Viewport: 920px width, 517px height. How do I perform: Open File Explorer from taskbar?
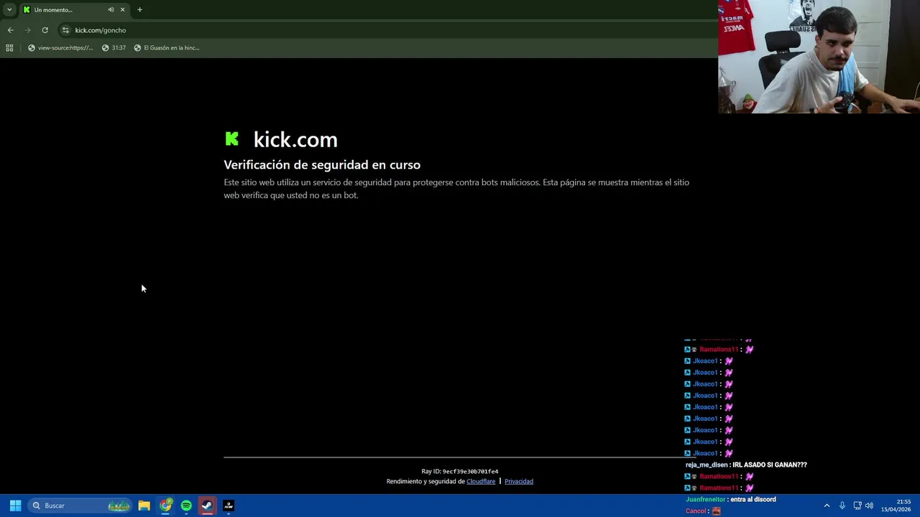[144, 506]
